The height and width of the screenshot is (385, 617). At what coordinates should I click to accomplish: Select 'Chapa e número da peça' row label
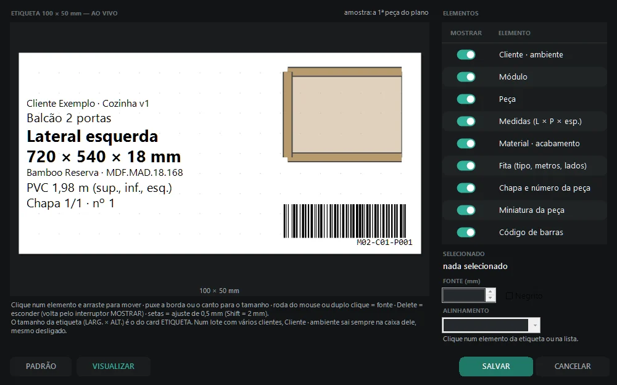click(545, 188)
